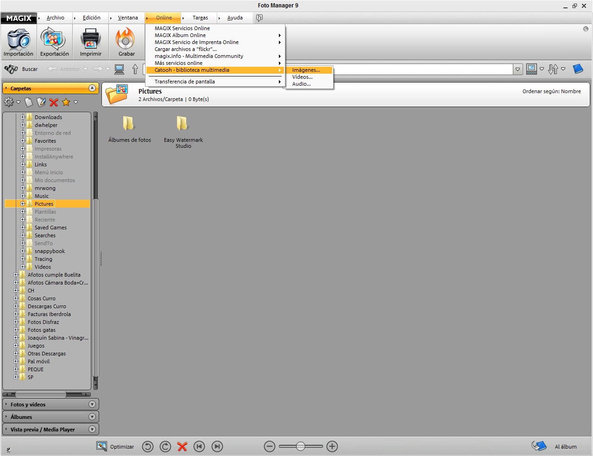This screenshot has width=593, height=456.
Task: Go to next image button
Action: coord(217,446)
